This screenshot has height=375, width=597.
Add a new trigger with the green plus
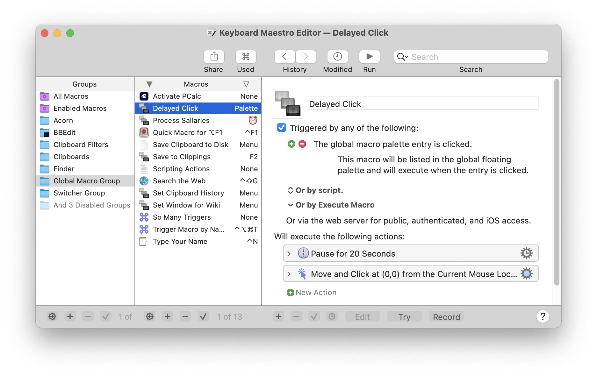click(x=291, y=144)
